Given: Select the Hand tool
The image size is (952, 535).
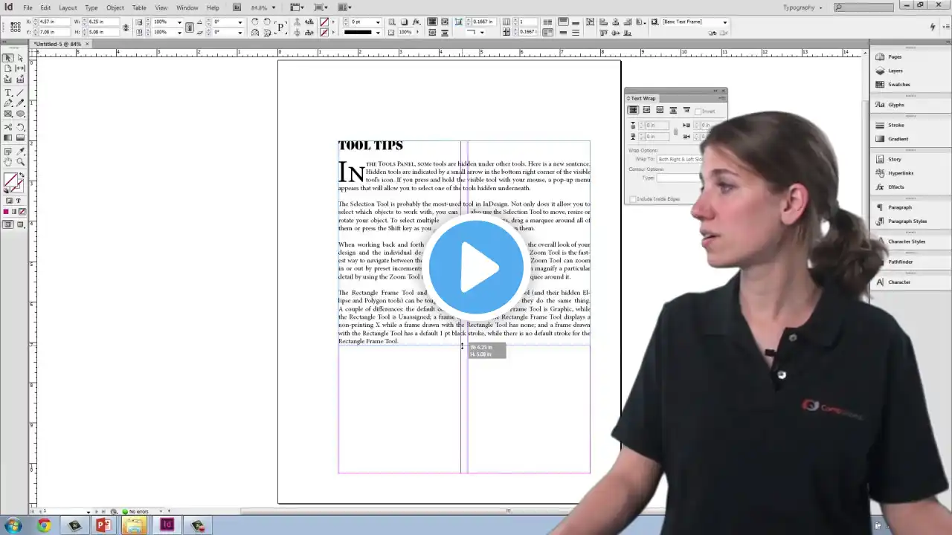Looking at the screenshot, I should click(x=8, y=161).
